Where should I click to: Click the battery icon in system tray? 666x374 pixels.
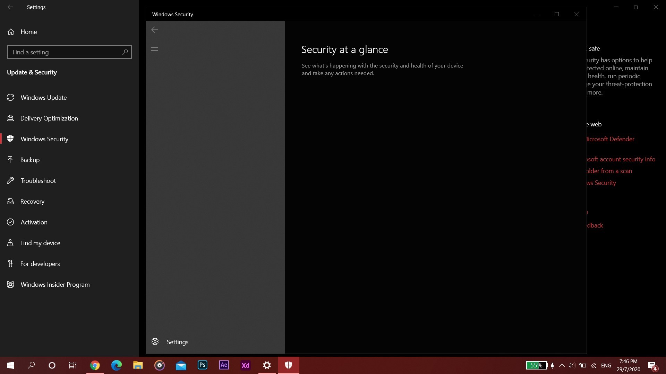(x=583, y=365)
